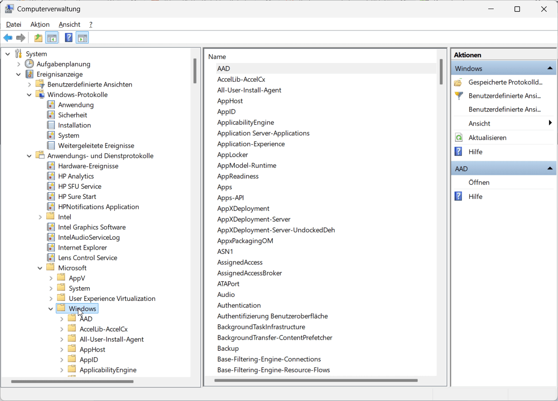Click the Anwendung log icon
The width and height of the screenshot is (558, 401).
pyautogui.click(x=51, y=105)
